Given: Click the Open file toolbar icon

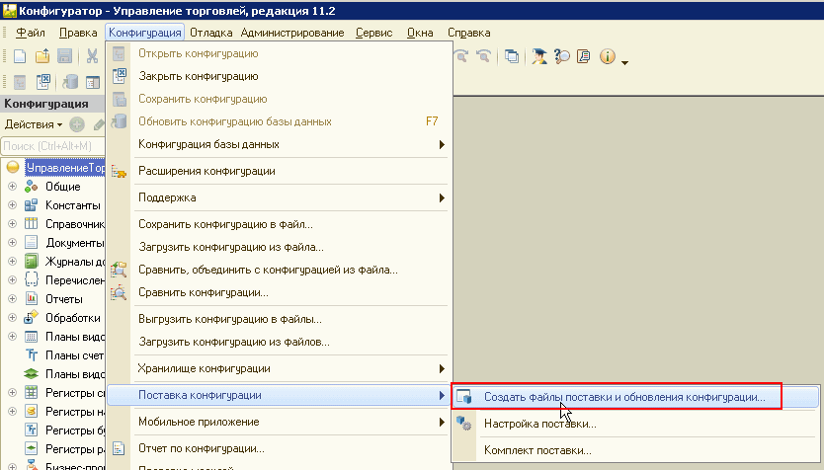Looking at the screenshot, I should [x=42, y=56].
